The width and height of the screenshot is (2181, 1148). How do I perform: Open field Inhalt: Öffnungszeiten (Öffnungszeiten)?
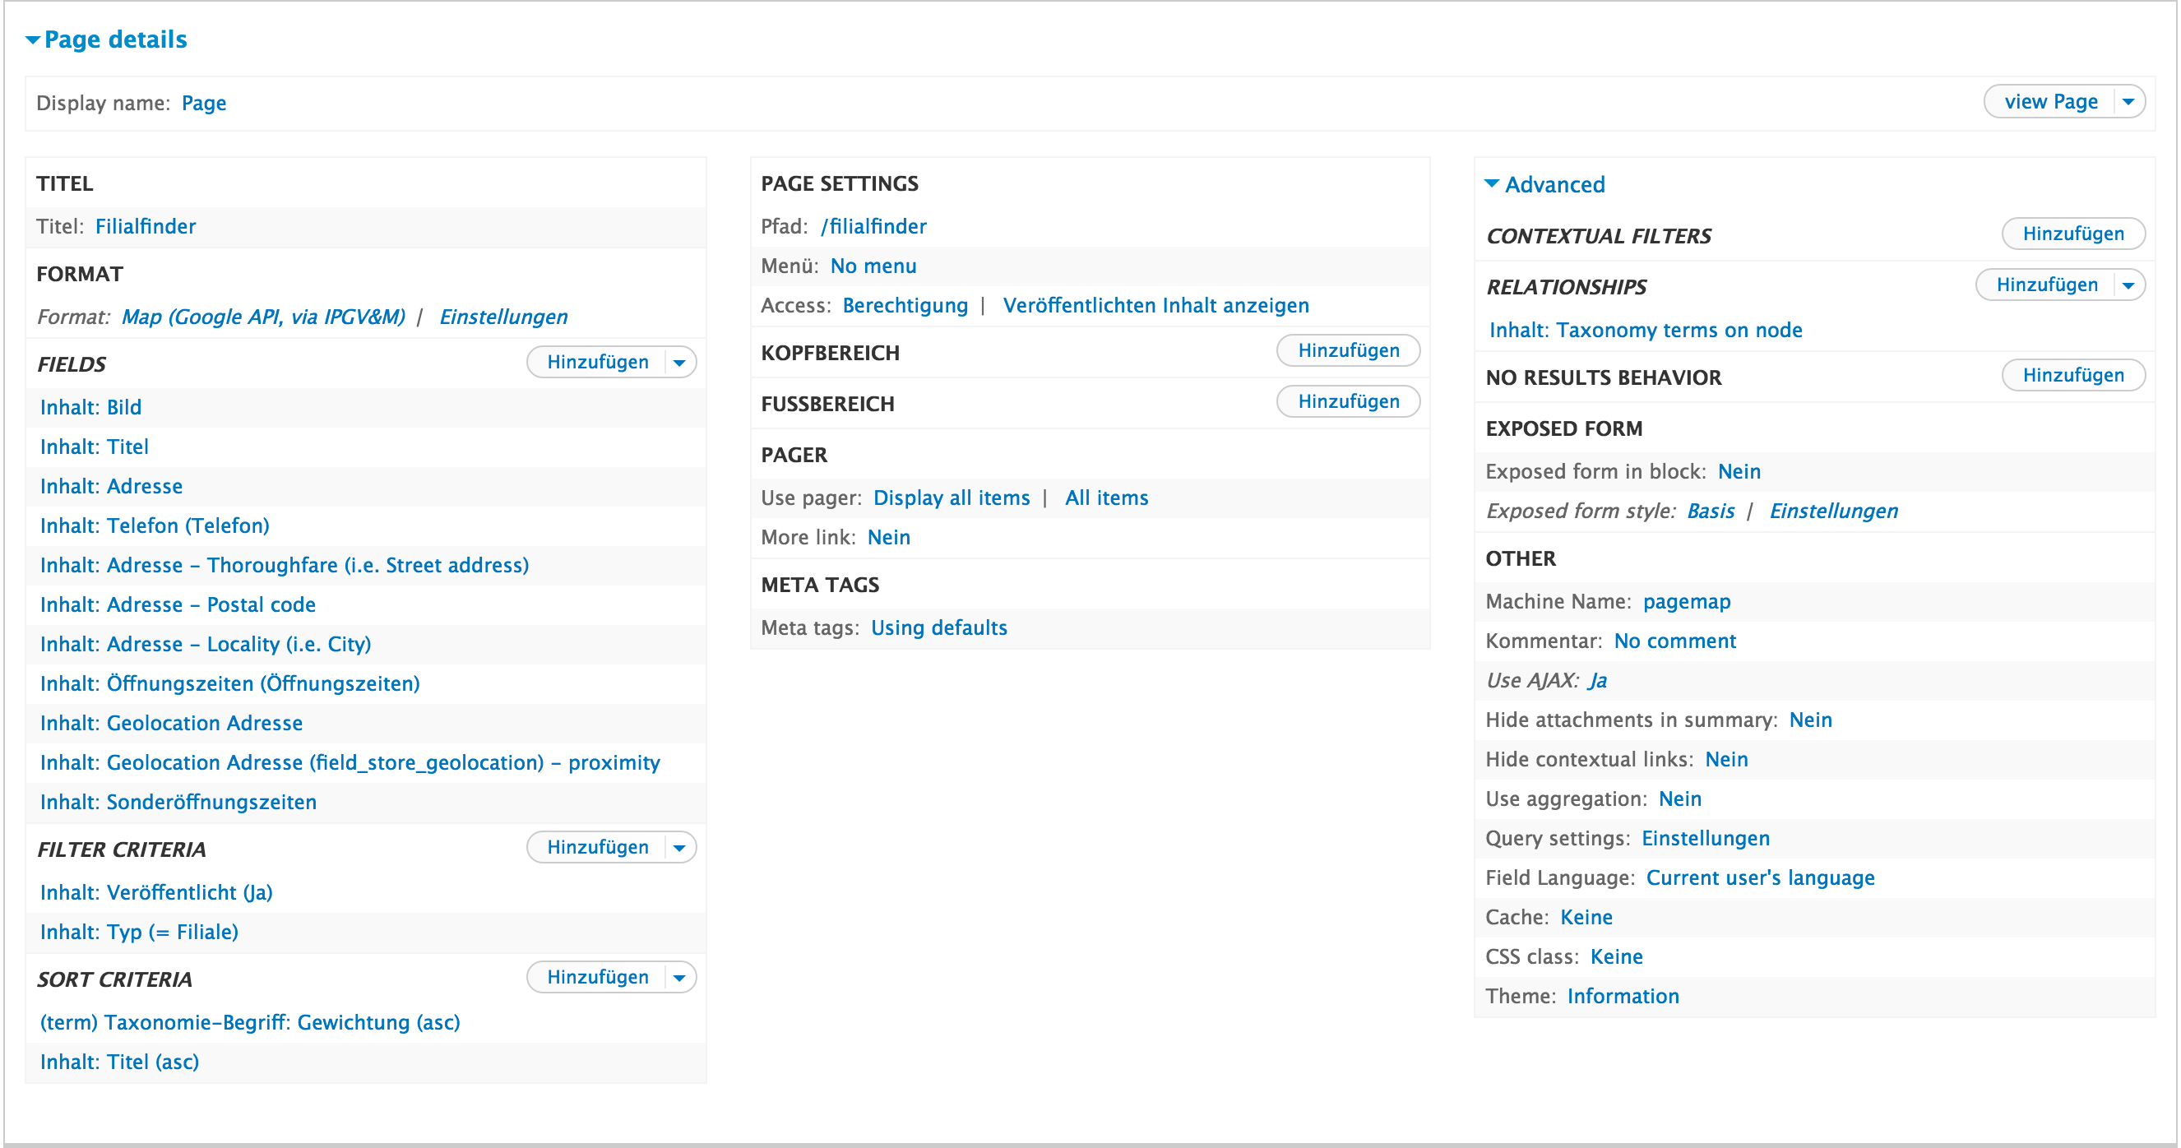tap(229, 684)
